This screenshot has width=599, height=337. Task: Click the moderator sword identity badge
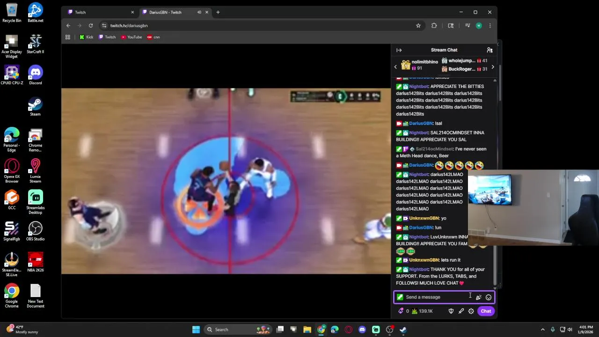(400, 297)
